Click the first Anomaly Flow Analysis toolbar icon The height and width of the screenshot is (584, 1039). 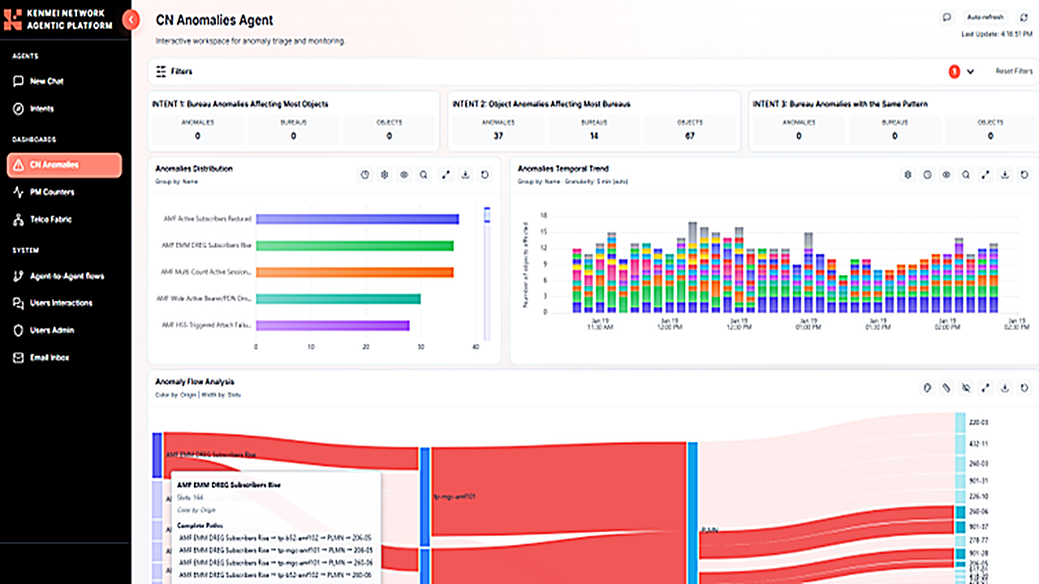927,388
